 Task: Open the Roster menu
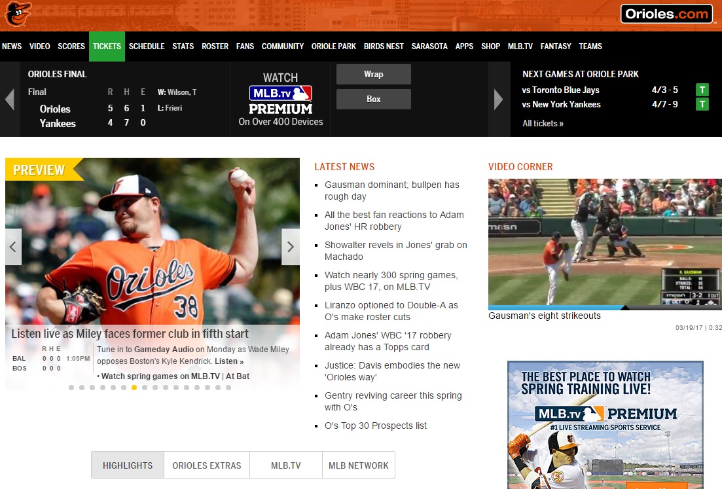click(215, 46)
